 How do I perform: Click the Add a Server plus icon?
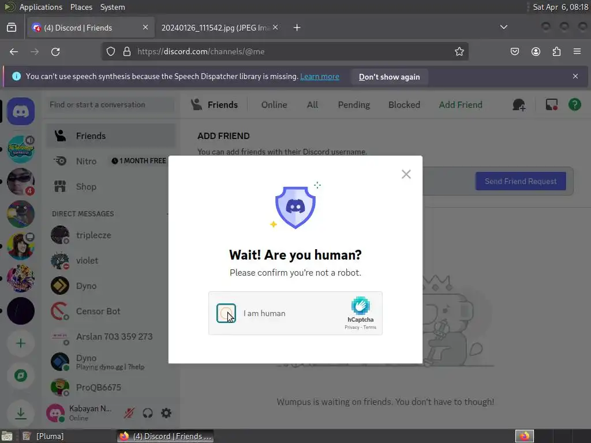tap(21, 343)
